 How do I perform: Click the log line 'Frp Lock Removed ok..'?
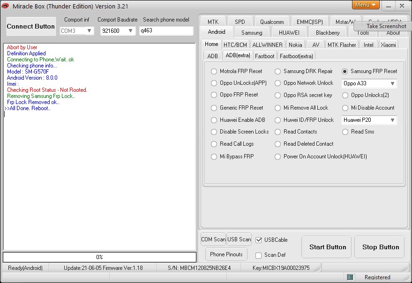click(x=33, y=102)
